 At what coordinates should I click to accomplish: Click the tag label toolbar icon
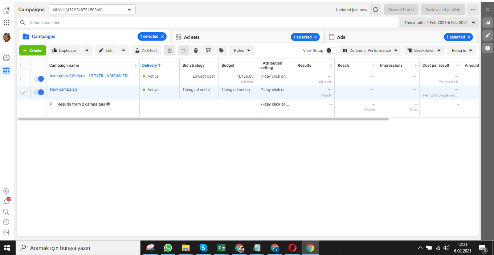coord(221,50)
